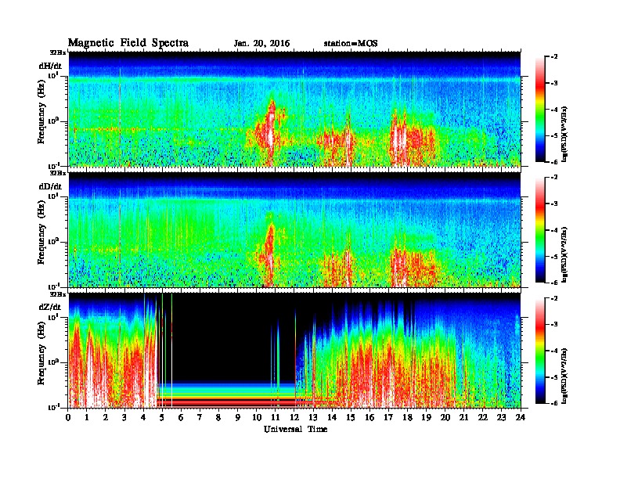Image resolution: width=620 pixels, height=479 pixels.
Task: Select the dZ/dt panel label
Action: (50, 307)
